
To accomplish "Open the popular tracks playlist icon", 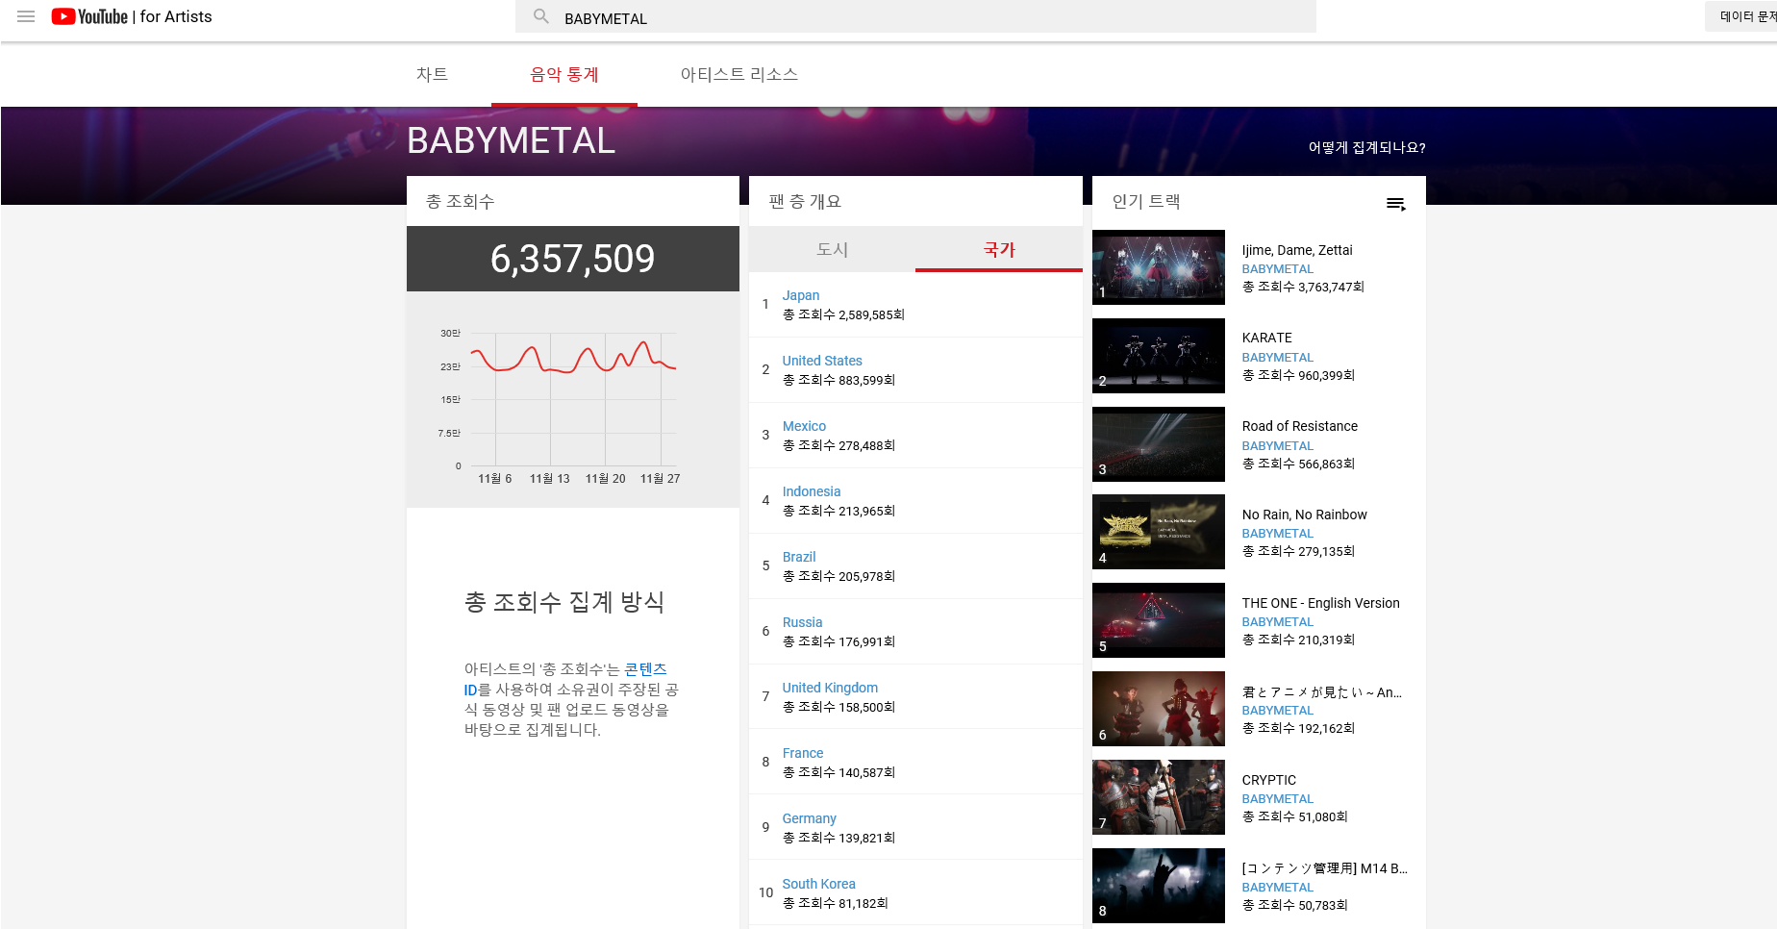I will click(1395, 203).
